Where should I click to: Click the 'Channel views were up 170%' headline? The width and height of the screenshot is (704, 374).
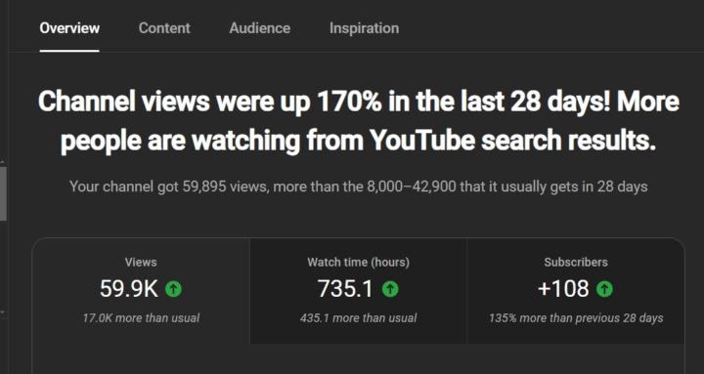pos(358,121)
